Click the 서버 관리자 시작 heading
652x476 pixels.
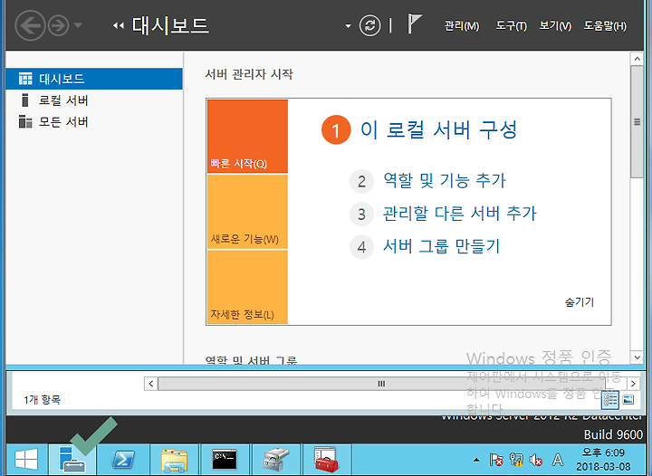point(249,74)
